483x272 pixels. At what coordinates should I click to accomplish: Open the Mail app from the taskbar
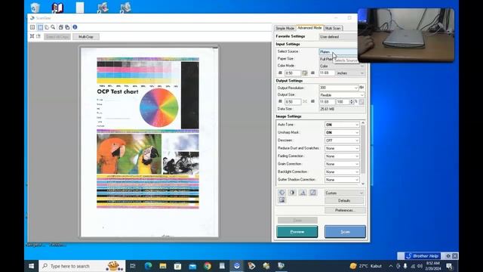[192, 265]
